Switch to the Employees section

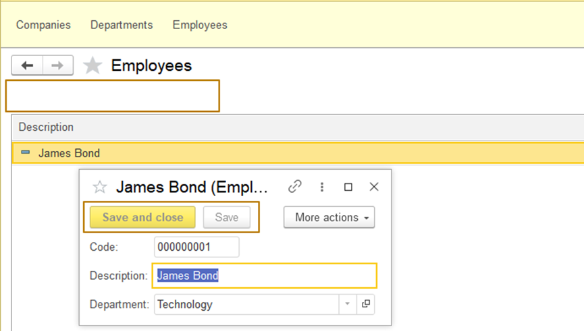(200, 25)
